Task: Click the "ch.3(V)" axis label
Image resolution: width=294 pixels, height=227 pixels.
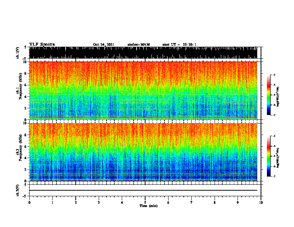Action: click(18, 190)
